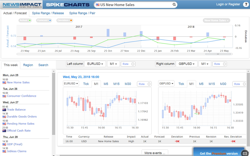Viewport: 250px width, 156px height.
Task: Open the Pending Home Sales event link
Action: 21,124
